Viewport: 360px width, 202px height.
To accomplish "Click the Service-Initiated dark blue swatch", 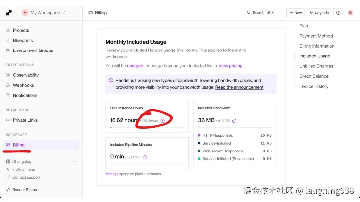I will coord(199,143).
